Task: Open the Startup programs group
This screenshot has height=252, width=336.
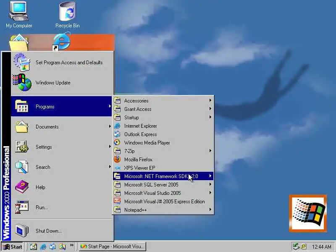Action: point(163,118)
